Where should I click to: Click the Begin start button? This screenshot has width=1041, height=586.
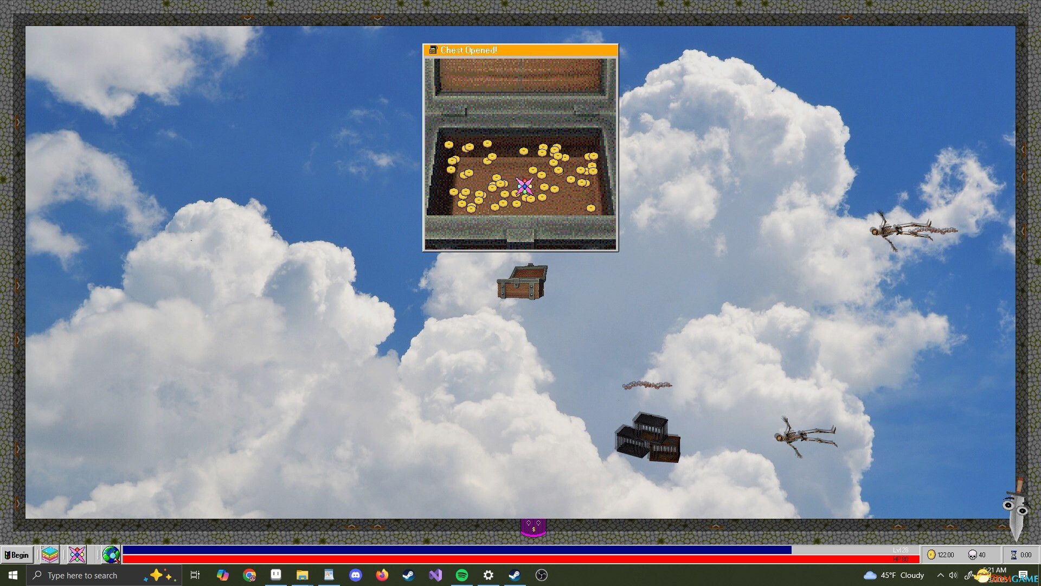17,555
